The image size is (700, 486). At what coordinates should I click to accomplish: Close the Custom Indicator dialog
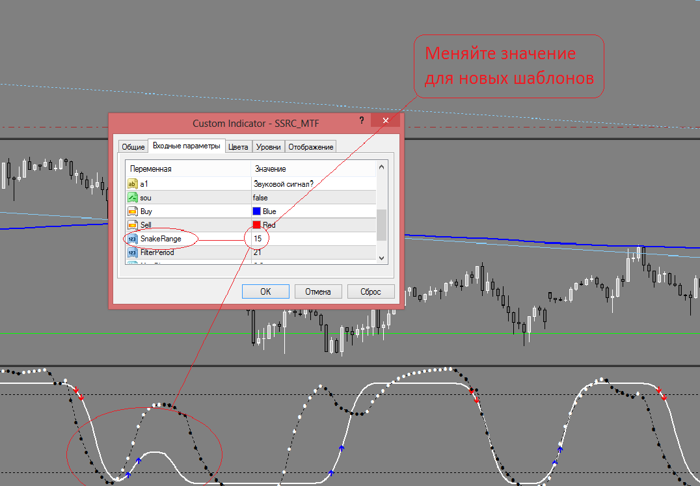pyautogui.click(x=386, y=120)
